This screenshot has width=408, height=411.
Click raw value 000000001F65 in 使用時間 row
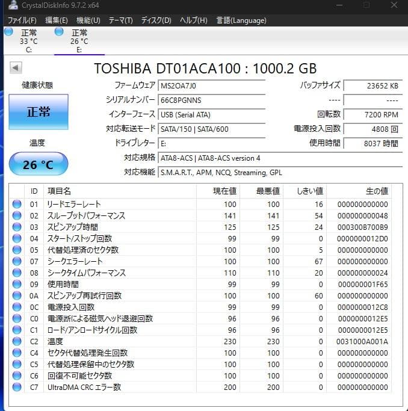[363, 284]
